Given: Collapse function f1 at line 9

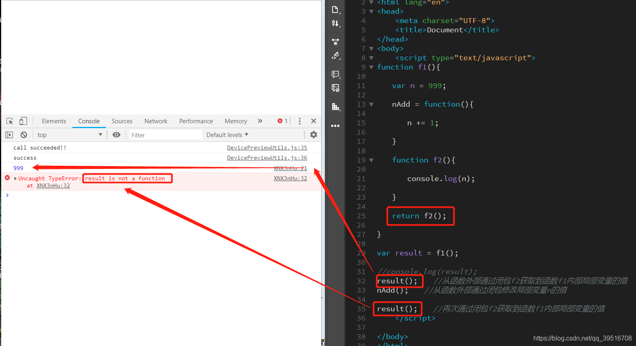Looking at the screenshot, I should coord(371,67).
